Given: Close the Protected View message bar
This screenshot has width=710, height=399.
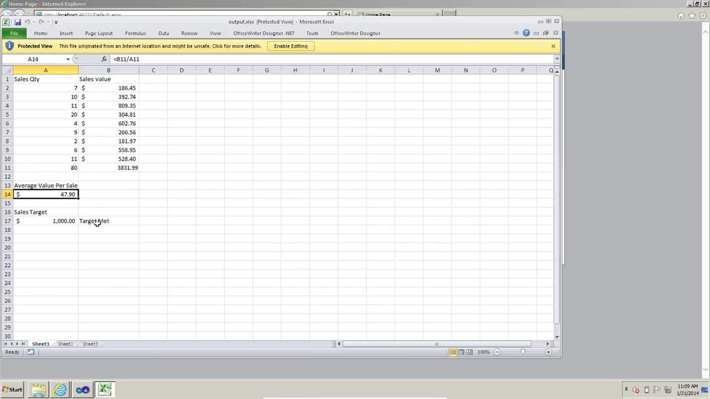Looking at the screenshot, I should coord(553,46).
